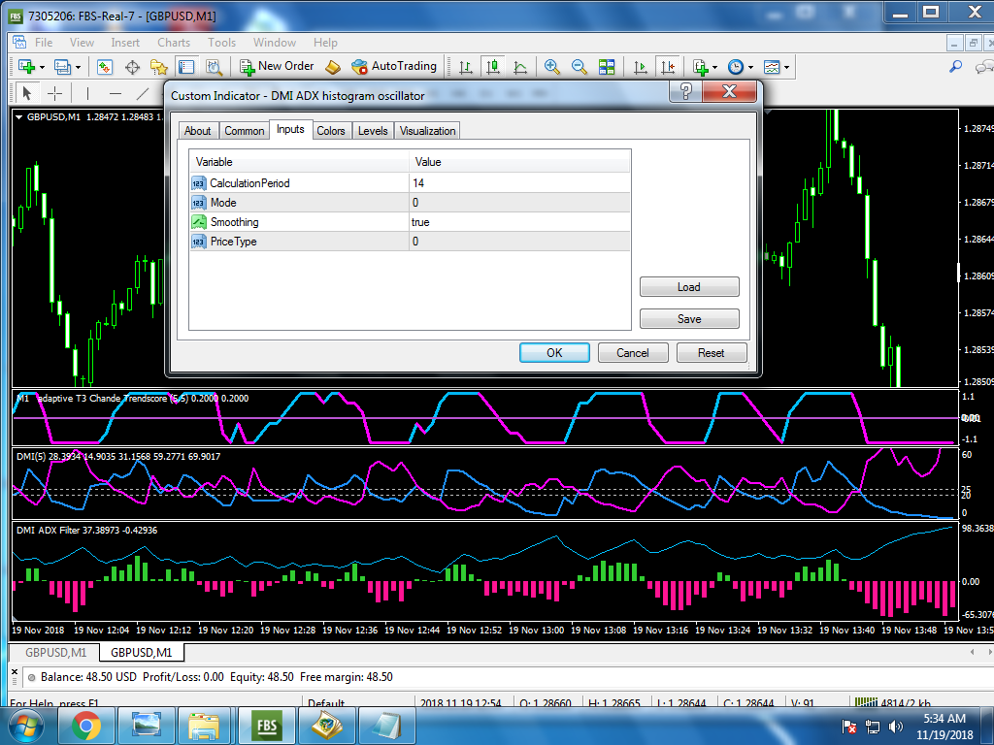Click the zoom in magnifier icon

point(552,67)
